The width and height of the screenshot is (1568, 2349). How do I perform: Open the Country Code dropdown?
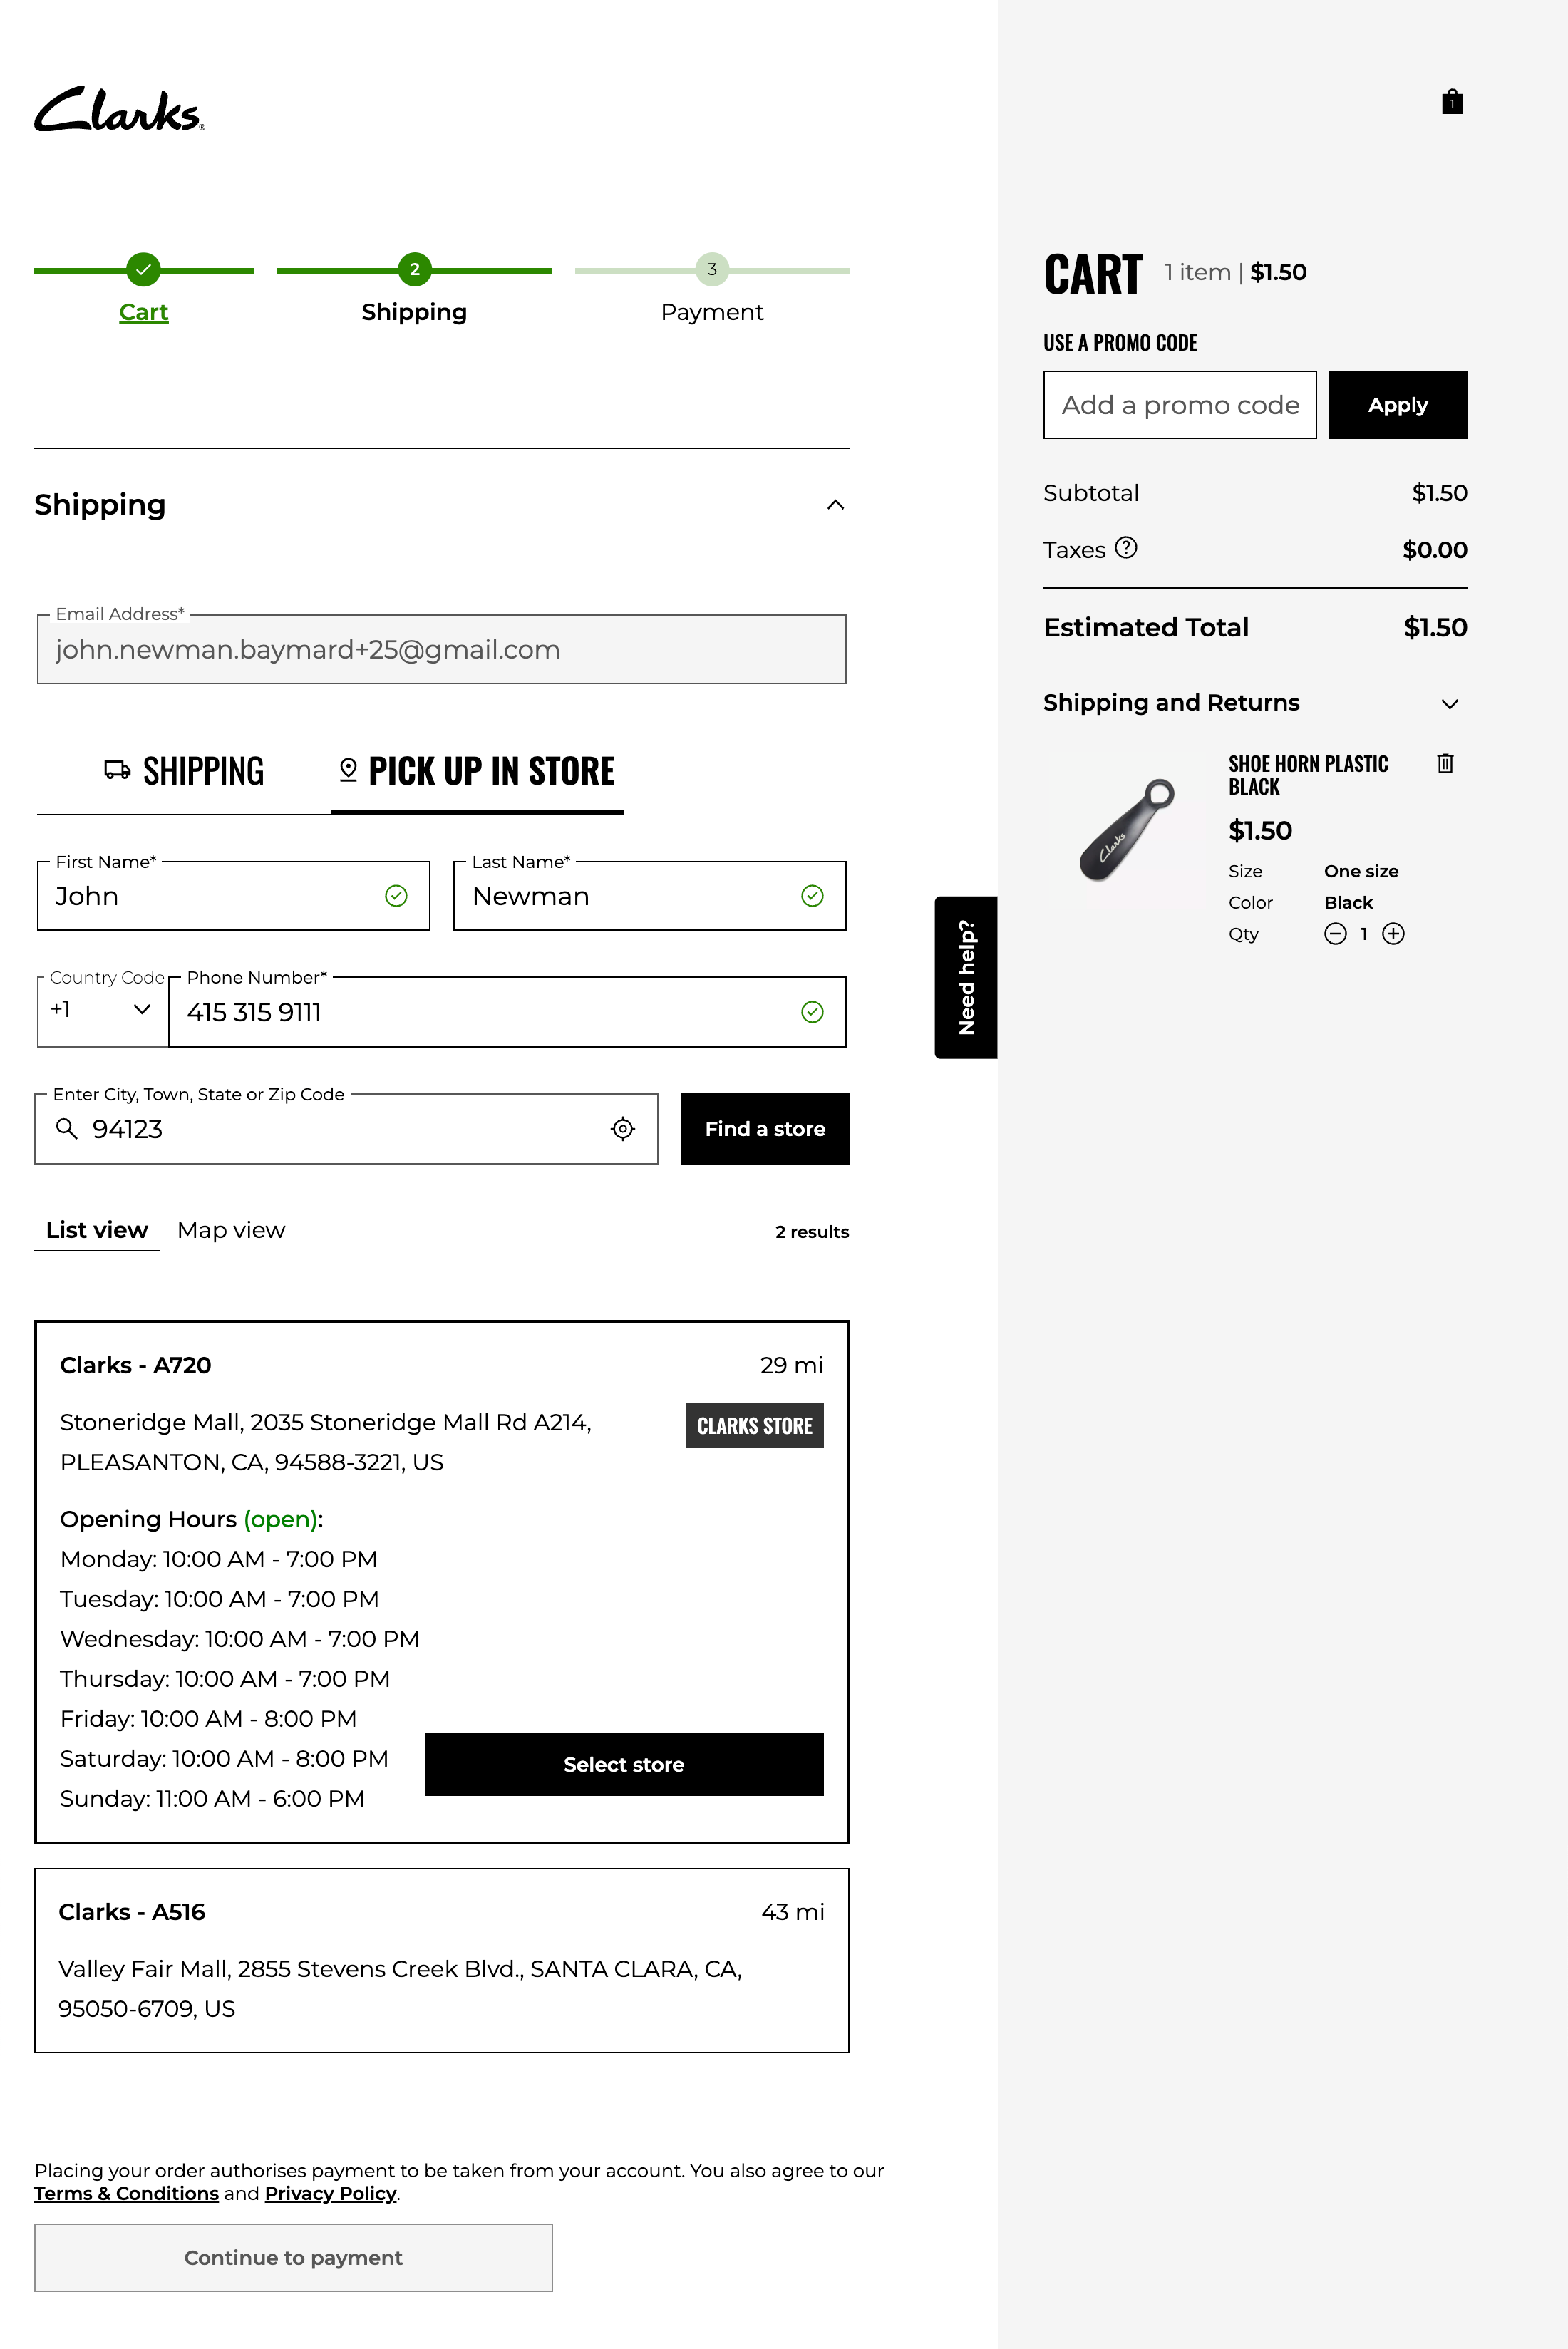click(102, 1010)
